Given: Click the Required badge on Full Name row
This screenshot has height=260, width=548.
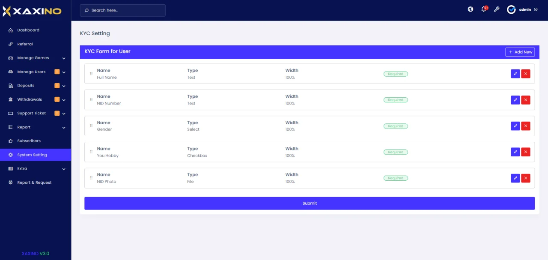Looking at the screenshot, I should tap(396, 74).
